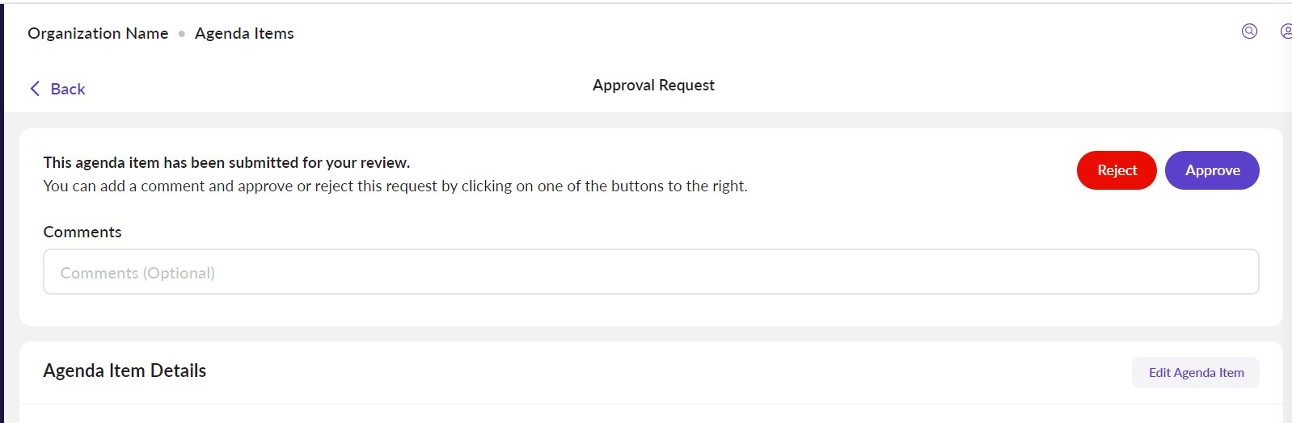
Task: Click the word Reject in red button
Action: (1117, 170)
